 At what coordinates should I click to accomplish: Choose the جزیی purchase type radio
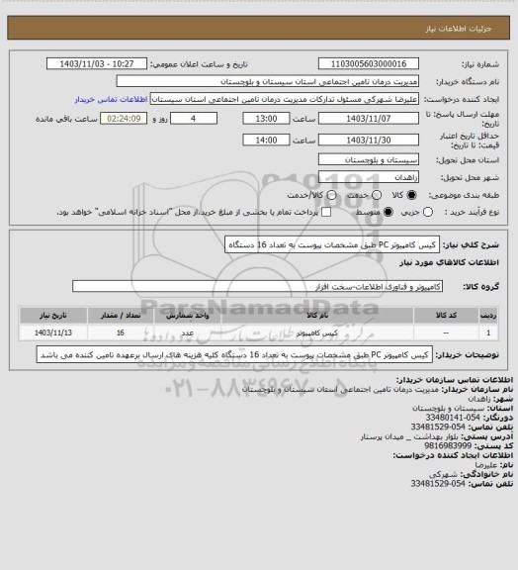pos(428,212)
